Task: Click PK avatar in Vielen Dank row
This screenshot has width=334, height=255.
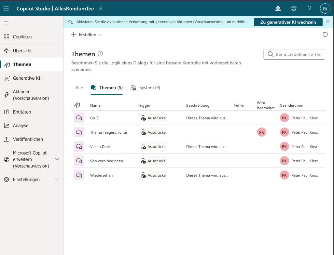Action: [285, 146]
